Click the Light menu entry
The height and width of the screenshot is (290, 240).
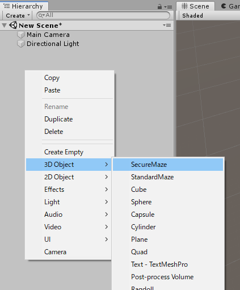click(x=69, y=202)
